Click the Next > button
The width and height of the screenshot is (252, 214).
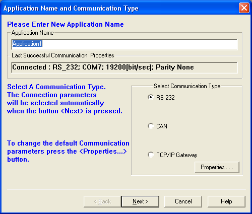[x=140, y=201]
